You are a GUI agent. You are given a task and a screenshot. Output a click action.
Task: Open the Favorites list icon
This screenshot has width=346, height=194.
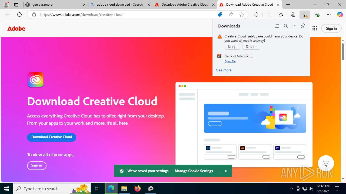281,15
